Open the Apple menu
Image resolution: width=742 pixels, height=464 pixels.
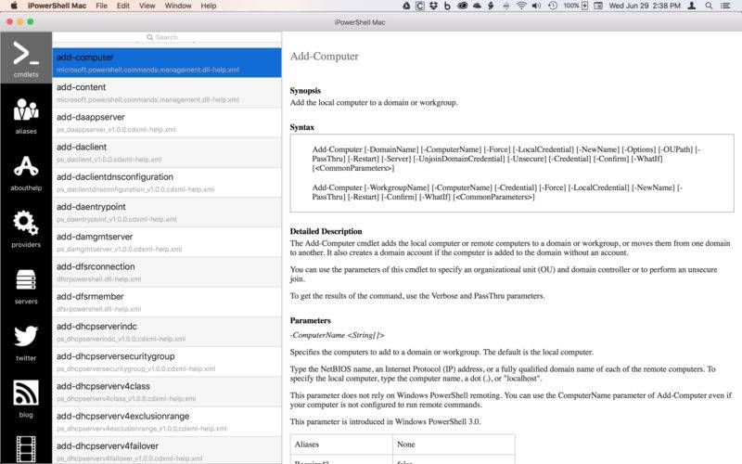14,6
